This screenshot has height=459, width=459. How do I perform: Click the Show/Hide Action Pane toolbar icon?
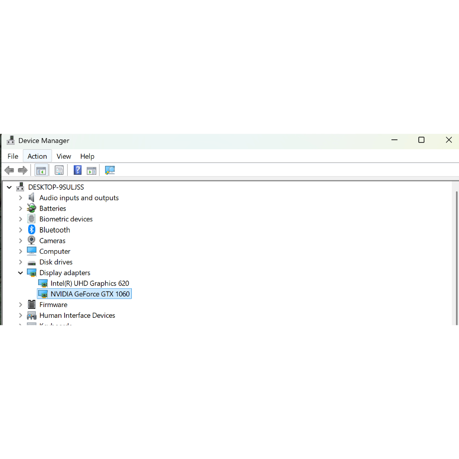(x=91, y=170)
